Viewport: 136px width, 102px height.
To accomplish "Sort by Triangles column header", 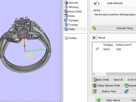I will tap(108, 45).
